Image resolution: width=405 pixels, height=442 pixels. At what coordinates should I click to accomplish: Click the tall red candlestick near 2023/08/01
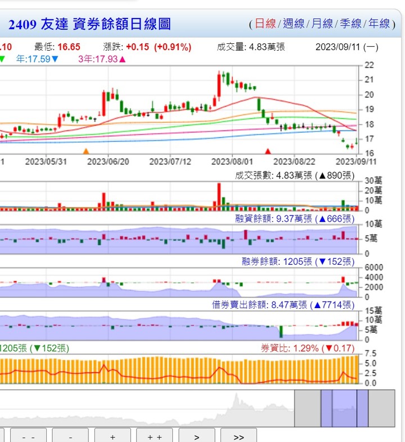pos(219,85)
